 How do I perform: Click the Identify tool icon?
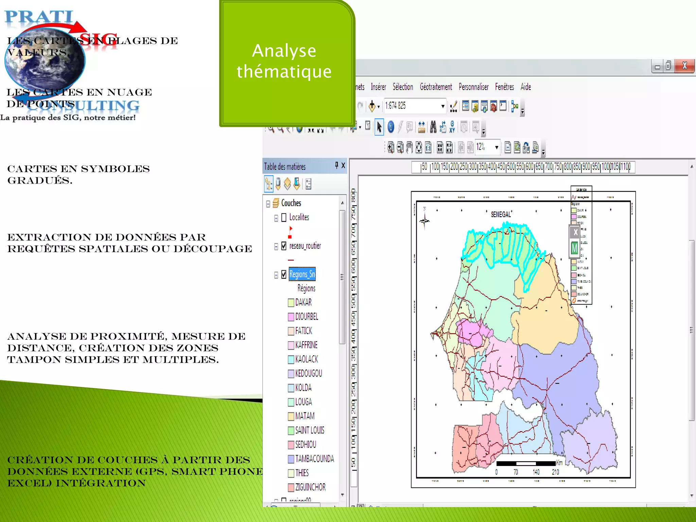391,127
